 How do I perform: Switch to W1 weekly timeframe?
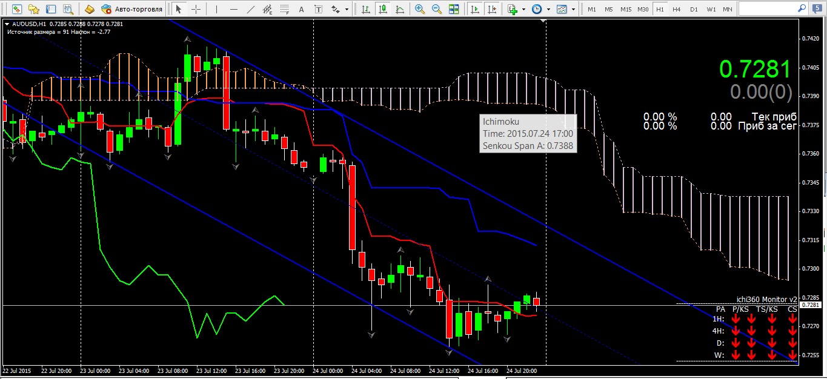click(711, 9)
